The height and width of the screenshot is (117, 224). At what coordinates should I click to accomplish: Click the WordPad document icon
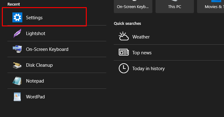[x=17, y=97]
